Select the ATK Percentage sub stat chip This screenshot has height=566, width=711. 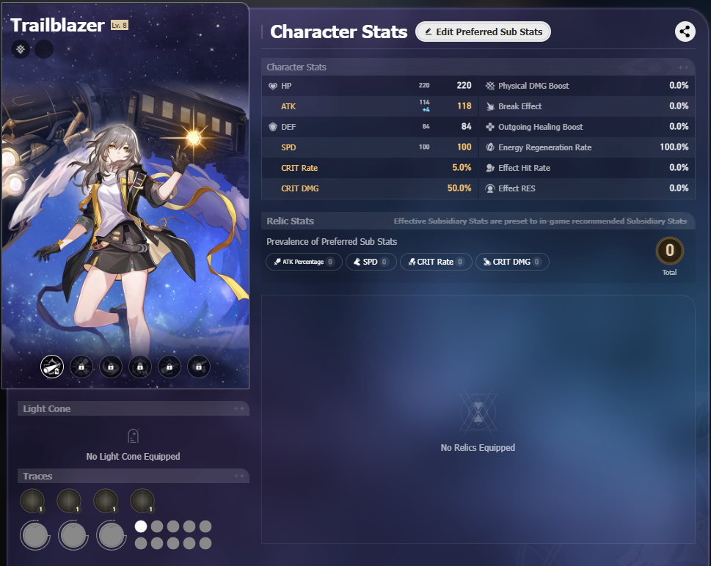pyautogui.click(x=304, y=262)
